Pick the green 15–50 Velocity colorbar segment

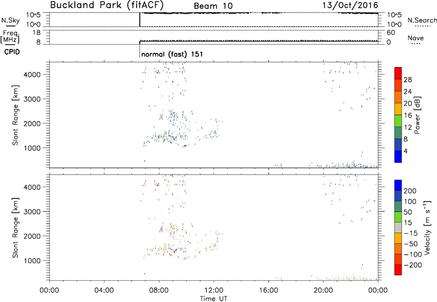[398, 217]
